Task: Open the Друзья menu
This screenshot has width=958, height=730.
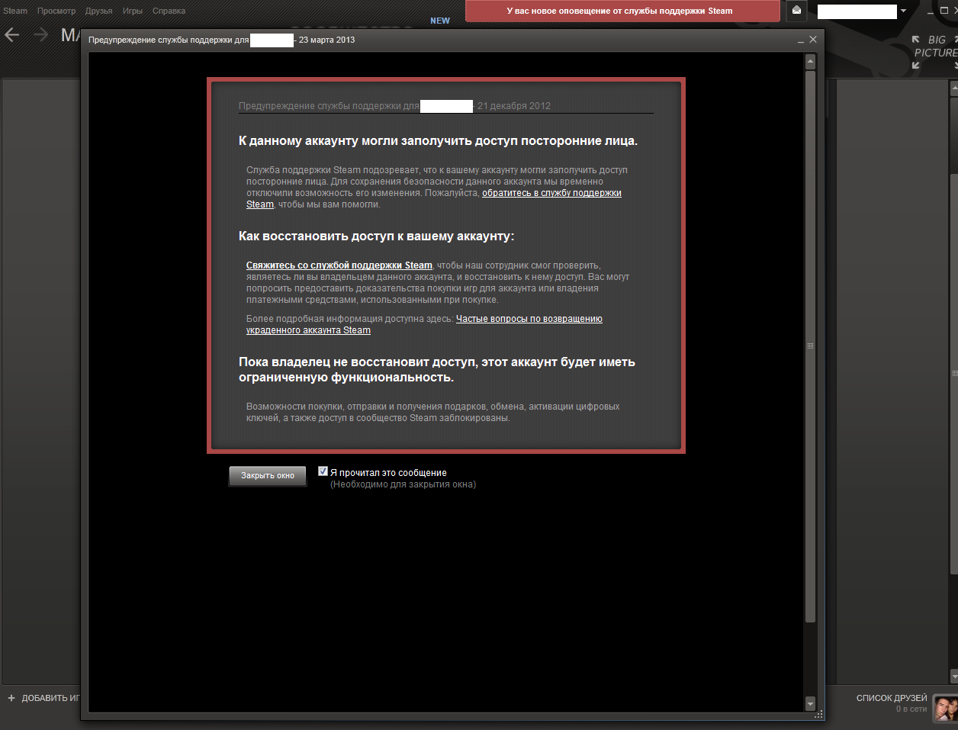Action: coord(98,11)
